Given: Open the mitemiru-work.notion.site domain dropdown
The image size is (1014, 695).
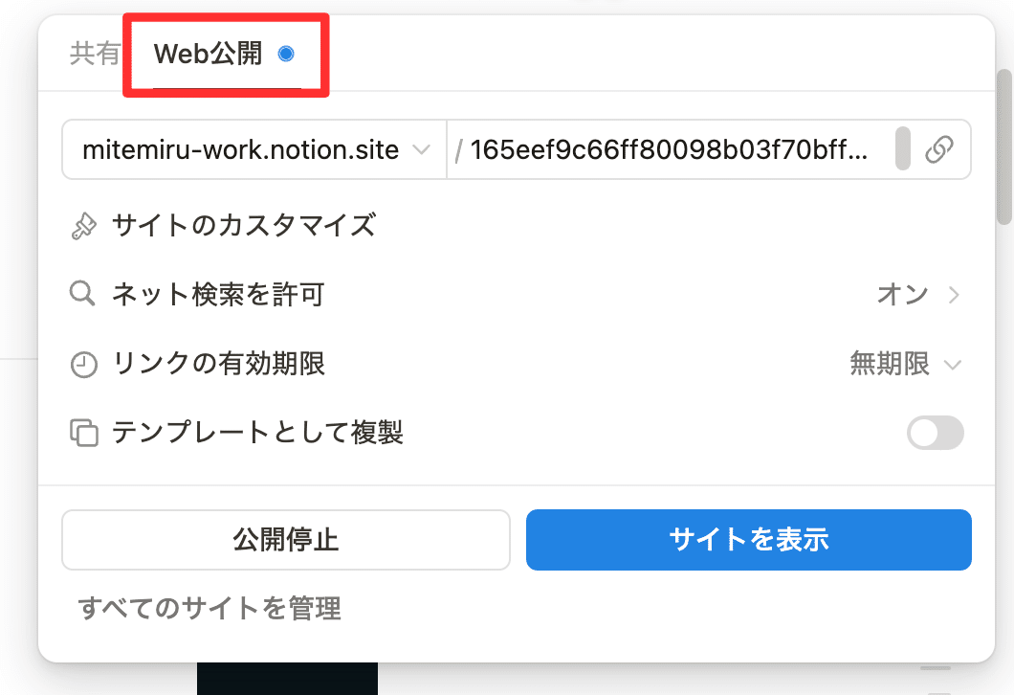Looking at the screenshot, I should [x=254, y=149].
